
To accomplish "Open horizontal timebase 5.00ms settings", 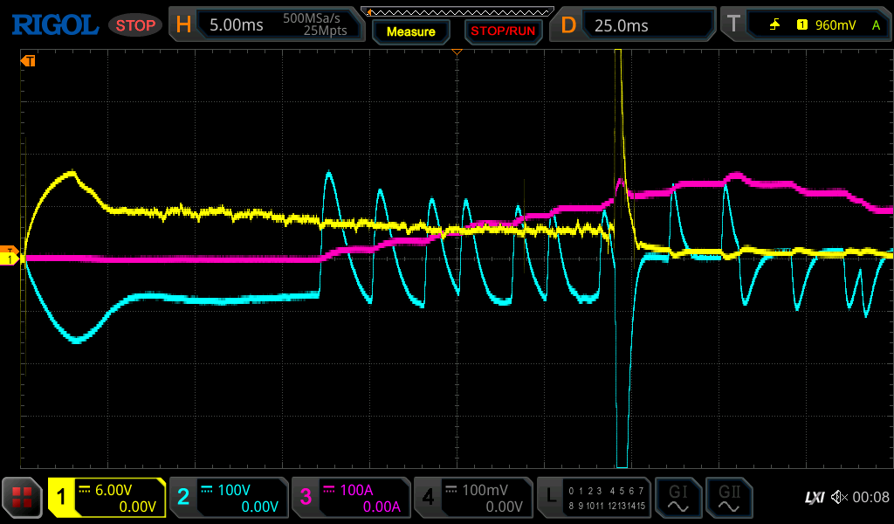I will (263, 25).
